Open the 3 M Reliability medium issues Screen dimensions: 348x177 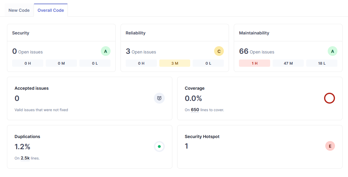[x=175, y=63]
